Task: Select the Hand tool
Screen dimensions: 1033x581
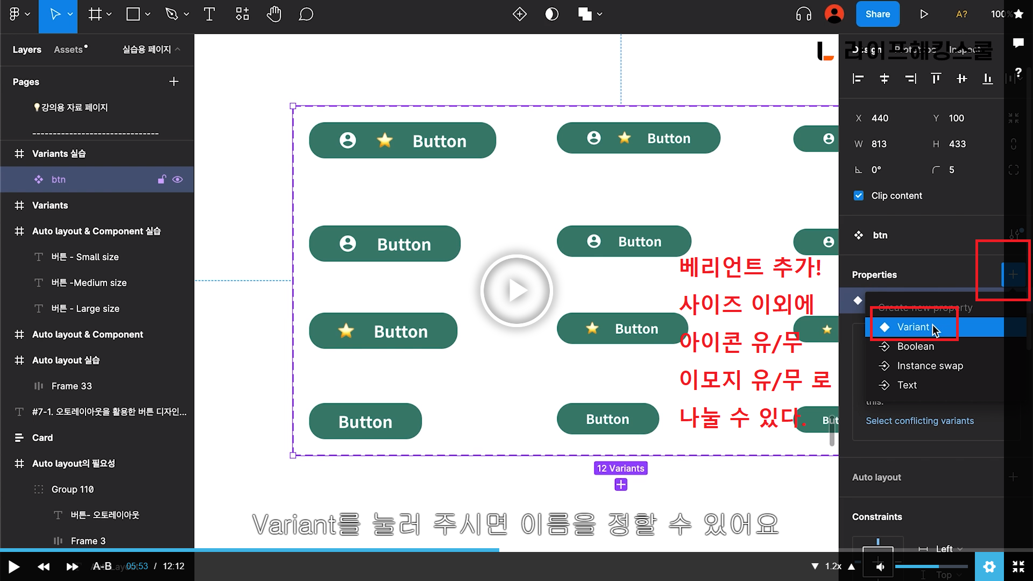Action: 274,15
